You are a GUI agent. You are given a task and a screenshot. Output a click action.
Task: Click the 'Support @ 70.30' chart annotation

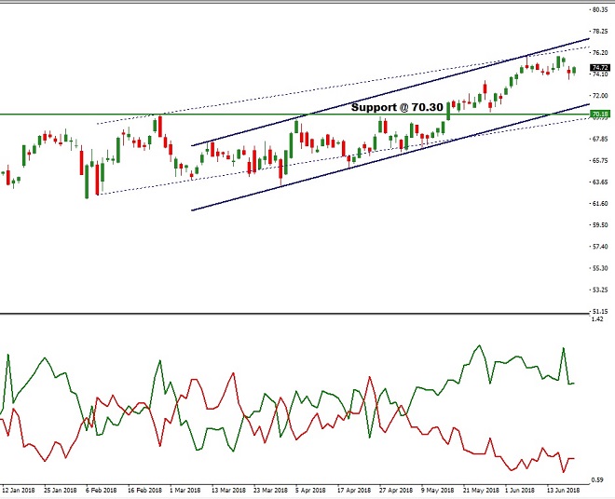coord(397,107)
